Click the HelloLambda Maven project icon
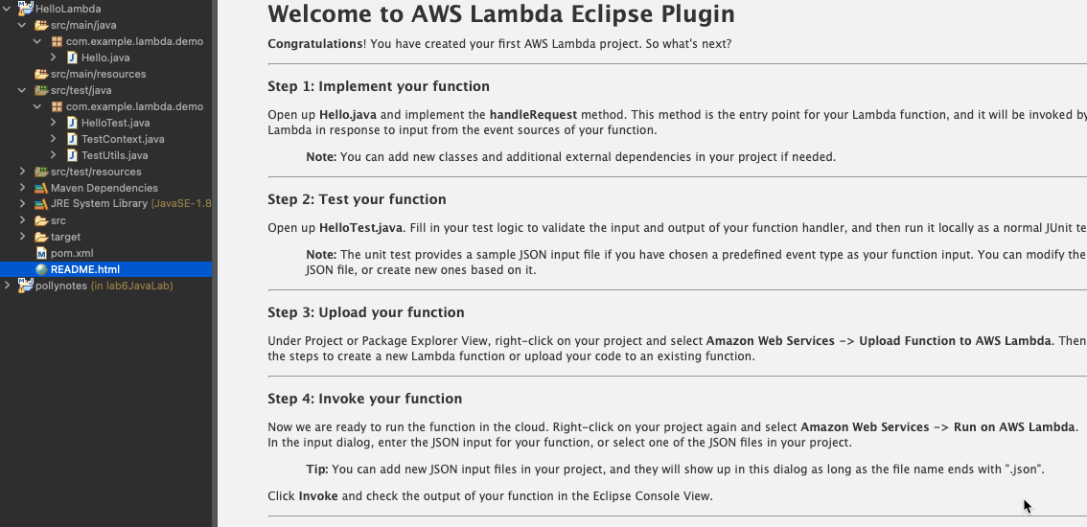Screen dimensions: 1087x527 click(x=26, y=9)
